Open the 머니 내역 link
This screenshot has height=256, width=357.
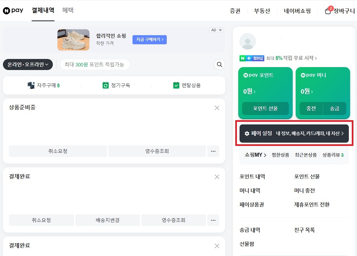pos(250,191)
